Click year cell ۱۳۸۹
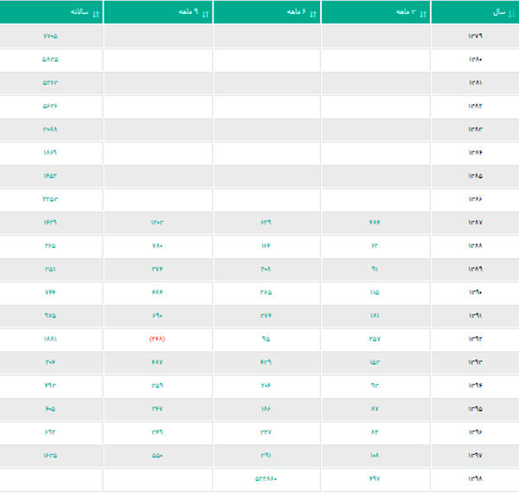 tap(475, 269)
